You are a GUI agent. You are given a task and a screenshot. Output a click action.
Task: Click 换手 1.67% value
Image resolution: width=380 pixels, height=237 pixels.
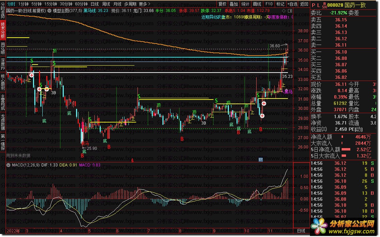coord(340,117)
